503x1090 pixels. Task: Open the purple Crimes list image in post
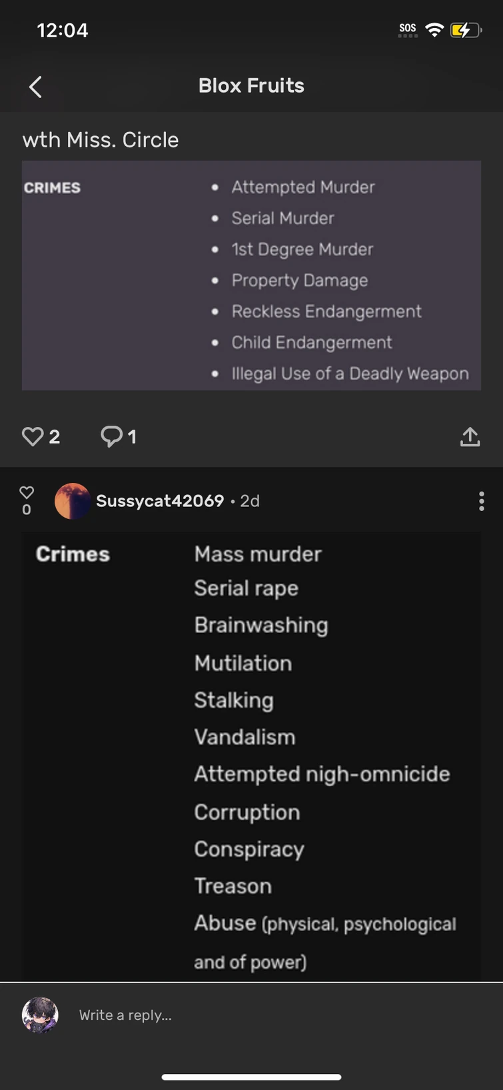pos(251,276)
